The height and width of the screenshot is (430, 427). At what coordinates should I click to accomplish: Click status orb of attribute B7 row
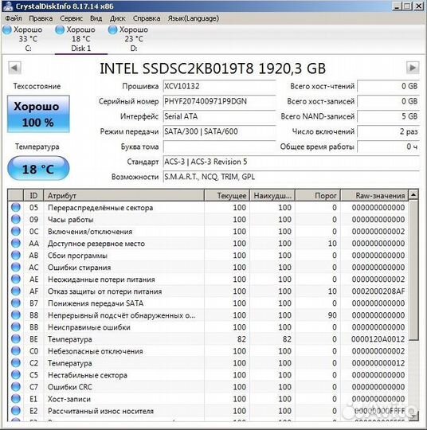point(16,303)
